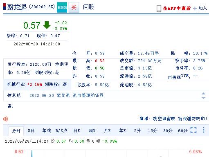Click the info news down arrow
Viewport: 209px width, 157px height.
click(203, 98)
